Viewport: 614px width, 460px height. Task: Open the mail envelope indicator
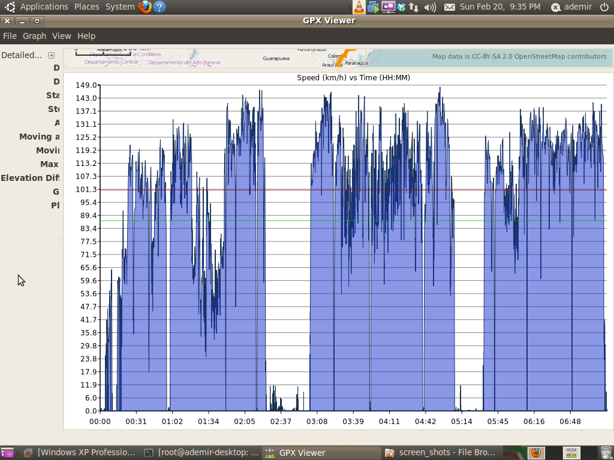pyautogui.click(x=450, y=7)
